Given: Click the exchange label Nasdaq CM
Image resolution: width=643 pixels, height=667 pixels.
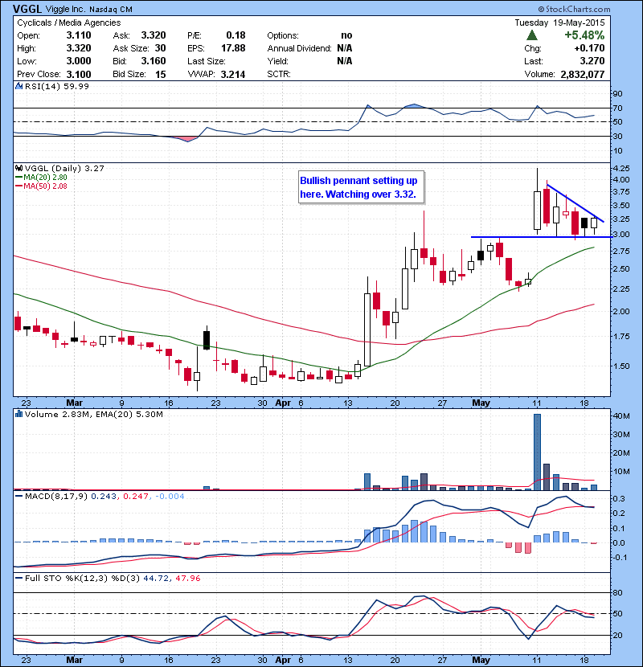Looking at the screenshot, I should (x=110, y=9).
